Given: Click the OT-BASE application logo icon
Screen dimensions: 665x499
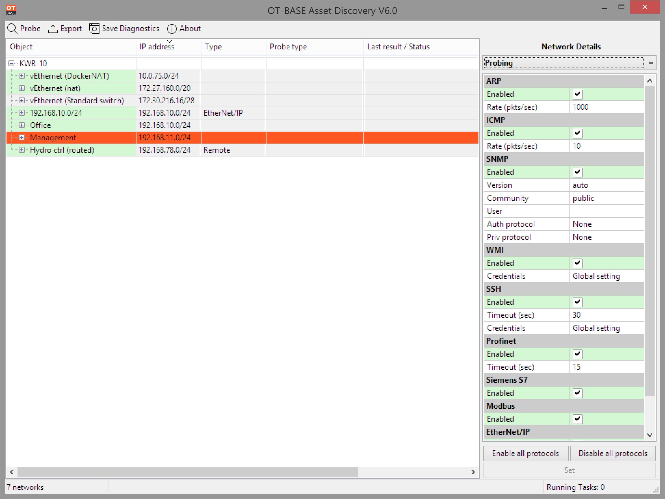Looking at the screenshot, I should [11, 10].
